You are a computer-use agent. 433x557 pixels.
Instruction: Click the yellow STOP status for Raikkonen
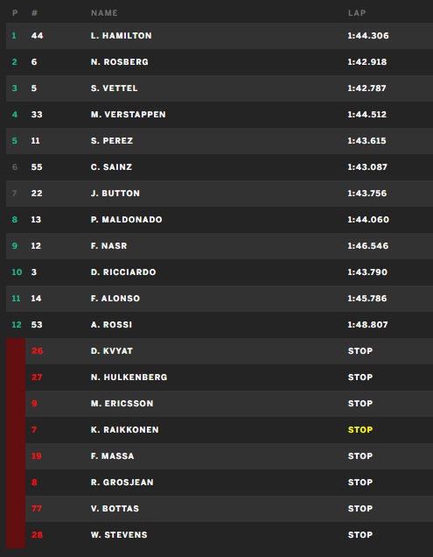[360, 430]
